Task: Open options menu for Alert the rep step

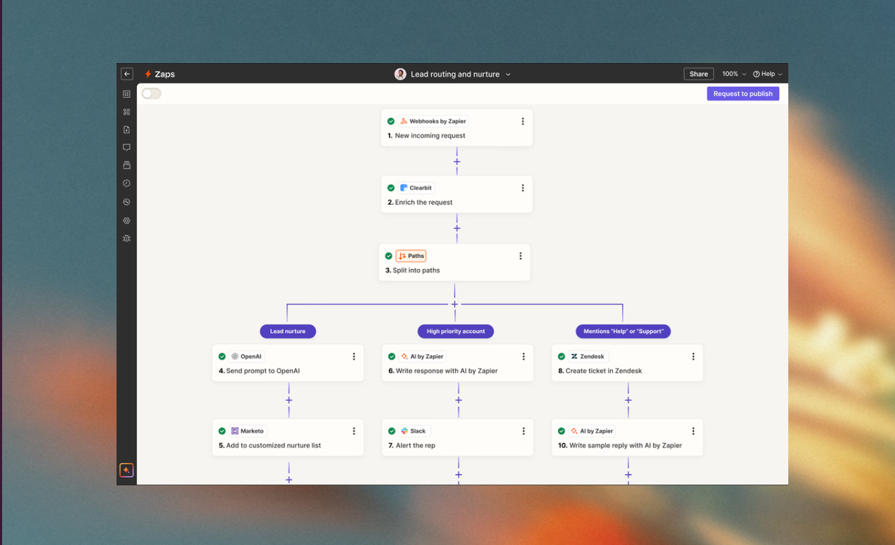Action: coord(523,431)
